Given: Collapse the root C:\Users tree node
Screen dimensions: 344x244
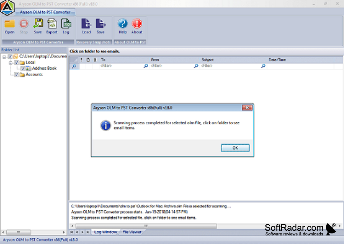Looking at the screenshot, I should click(x=4, y=57).
